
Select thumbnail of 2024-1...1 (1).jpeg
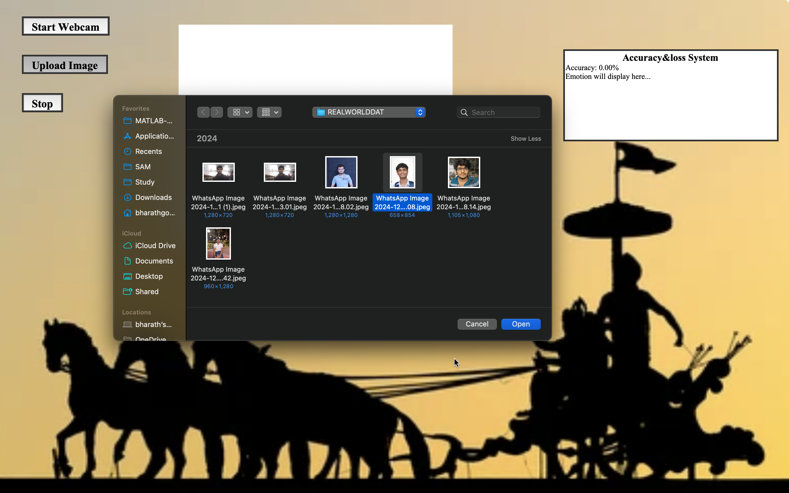pyautogui.click(x=218, y=172)
